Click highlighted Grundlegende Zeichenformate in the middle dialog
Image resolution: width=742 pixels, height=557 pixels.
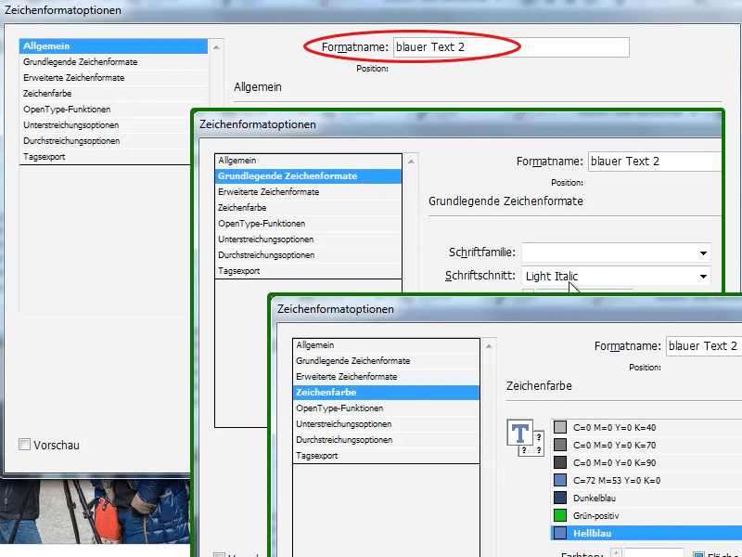[x=308, y=176]
